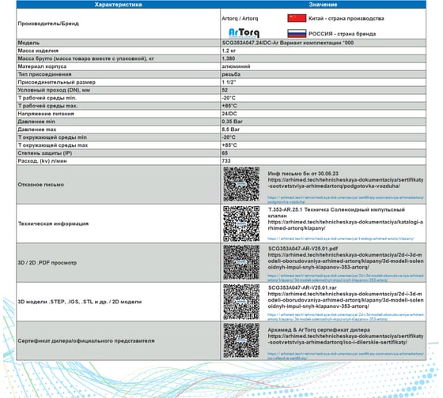
Task: Select the Отказное письмо label
Action: [x=41, y=185]
